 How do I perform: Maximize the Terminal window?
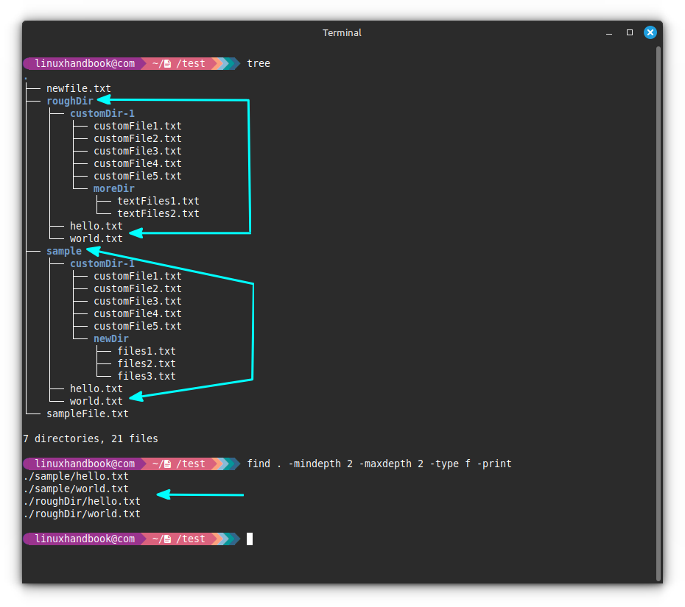[x=630, y=32]
